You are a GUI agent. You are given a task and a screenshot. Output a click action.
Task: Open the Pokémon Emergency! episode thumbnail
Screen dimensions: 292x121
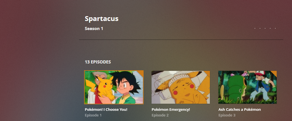click(181, 87)
